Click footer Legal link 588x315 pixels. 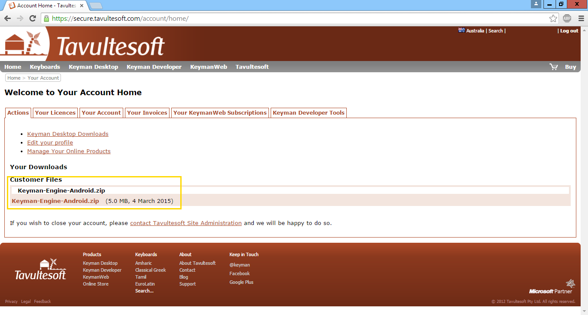point(26,302)
